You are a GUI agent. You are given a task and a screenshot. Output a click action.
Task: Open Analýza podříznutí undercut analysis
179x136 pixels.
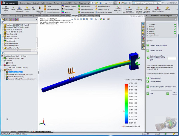point(86,10)
